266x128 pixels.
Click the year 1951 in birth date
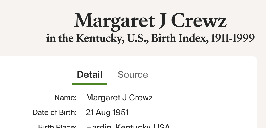[x=121, y=113]
